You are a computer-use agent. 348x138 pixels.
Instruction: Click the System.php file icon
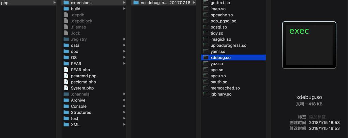[66, 88]
